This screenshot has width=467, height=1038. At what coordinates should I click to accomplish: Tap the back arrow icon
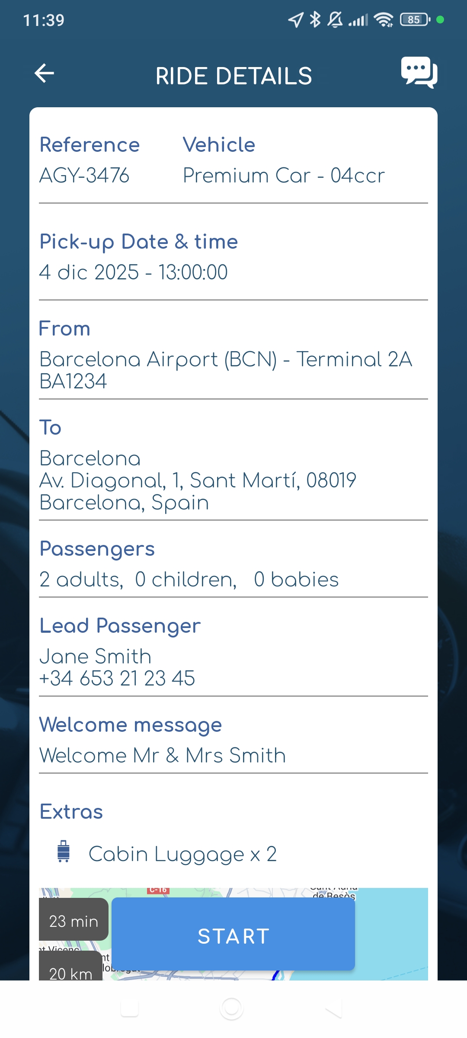(x=44, y=73)
